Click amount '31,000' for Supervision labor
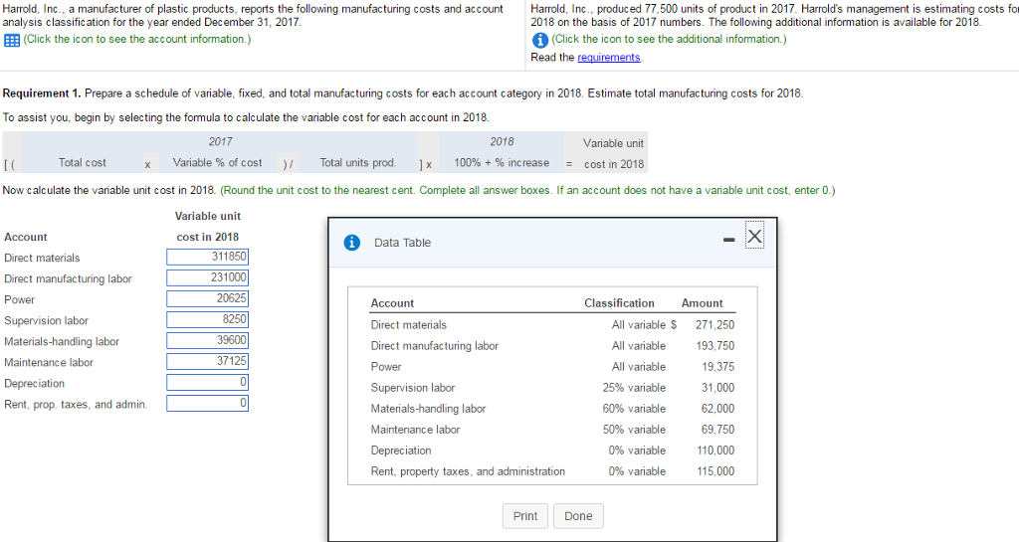The width and height of the screenshot is (1019, 542). pos(718,388)
